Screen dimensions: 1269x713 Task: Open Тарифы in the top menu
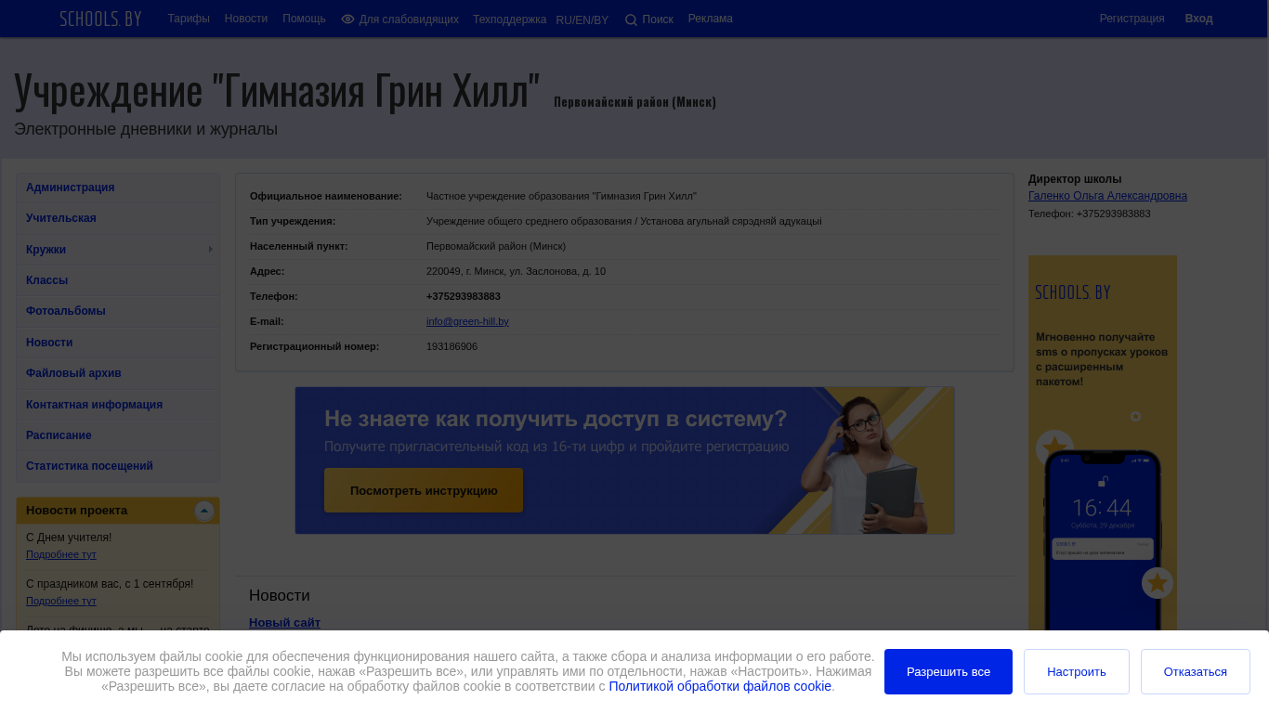[x=189, y=19]
